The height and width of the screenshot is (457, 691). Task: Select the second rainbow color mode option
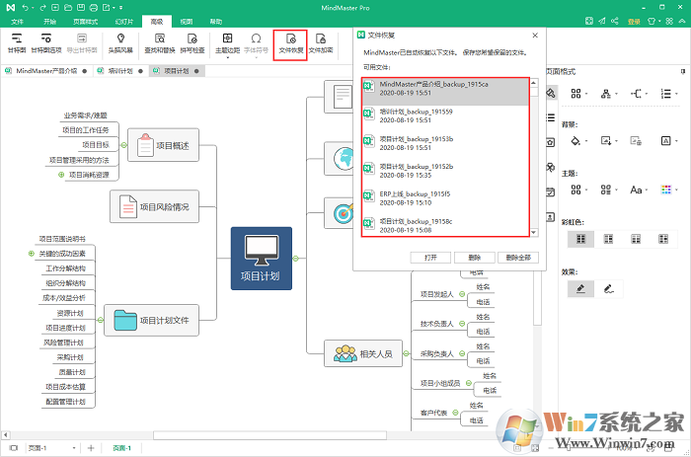point(609,238)
